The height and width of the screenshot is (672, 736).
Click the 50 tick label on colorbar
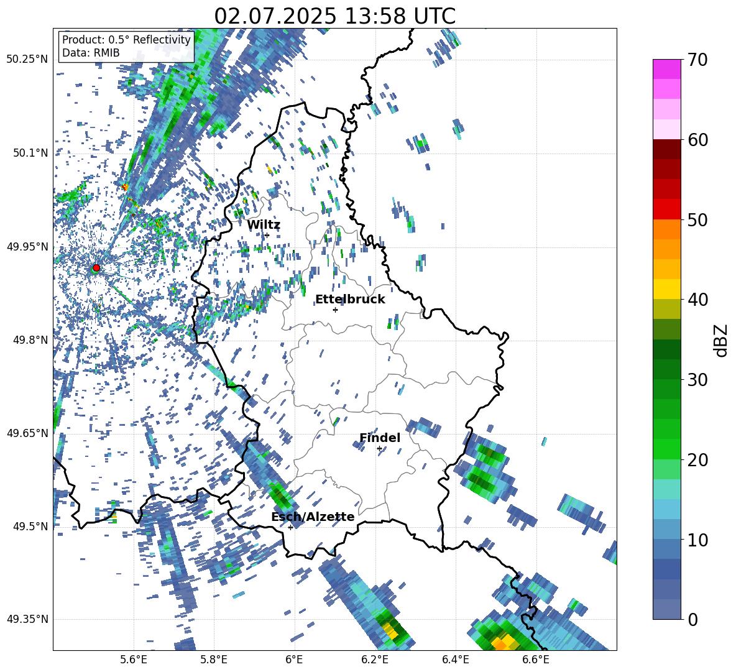point(697,219)
